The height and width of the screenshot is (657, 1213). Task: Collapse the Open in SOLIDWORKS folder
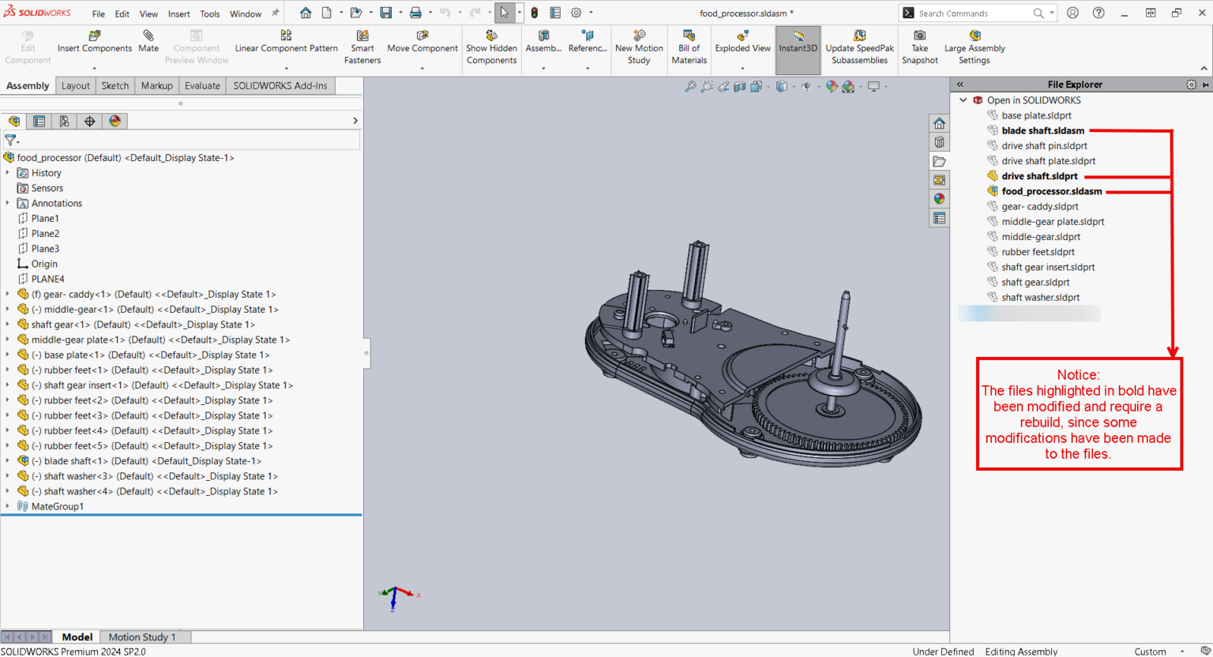pyautogui.click(x=963, y=100)
